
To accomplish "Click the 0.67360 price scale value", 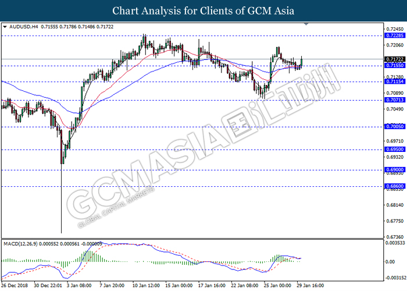I will point(395,237).
